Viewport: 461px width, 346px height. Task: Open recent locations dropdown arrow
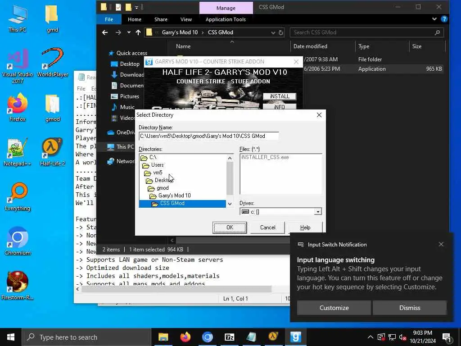[x=129, y=32]
